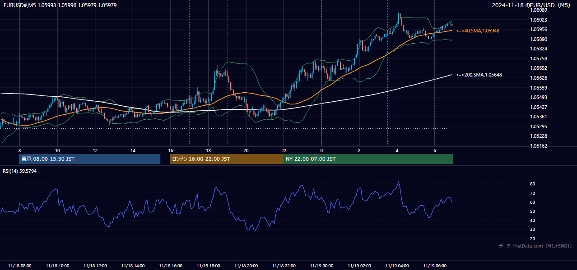Click the 11/19 06:00 bottom time label
This screenshot has width=577, height=270.
tap(435, 266)
